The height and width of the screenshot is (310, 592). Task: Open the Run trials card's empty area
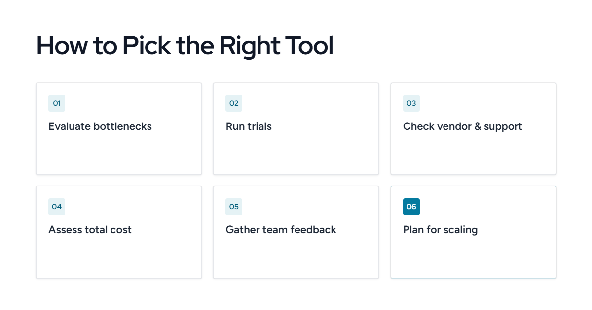(296, 154)
